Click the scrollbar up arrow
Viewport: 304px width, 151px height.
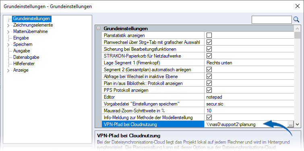point(297,29)
